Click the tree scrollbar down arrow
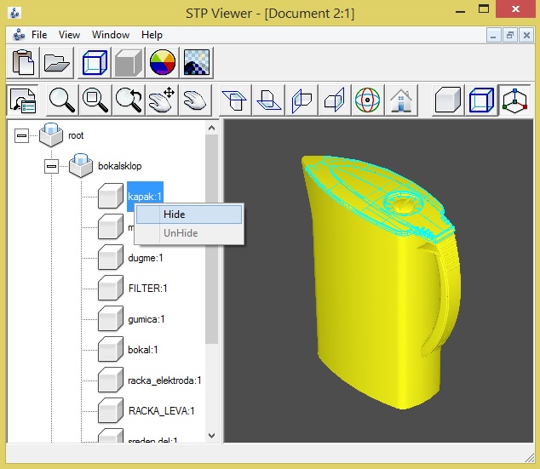This screenshot has height=469, width=540. point(212,436)
